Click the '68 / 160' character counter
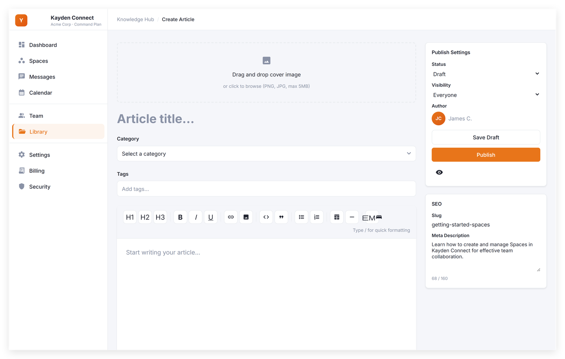565x359 pixels. [439, 279]
